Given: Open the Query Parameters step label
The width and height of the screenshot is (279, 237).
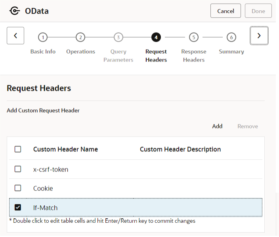Looking at the screenshot, I should tap(118, 56).
